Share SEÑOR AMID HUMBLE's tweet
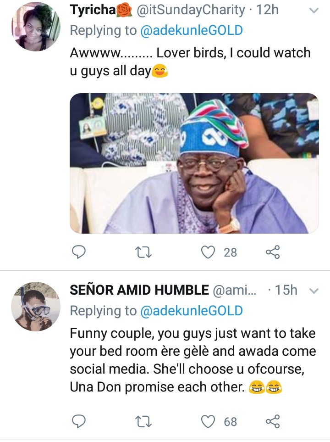The image size is (330, 442). pos(272,421)
